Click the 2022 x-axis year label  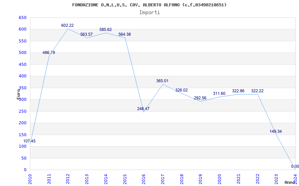pyautogui.click(x=258, y=179)
